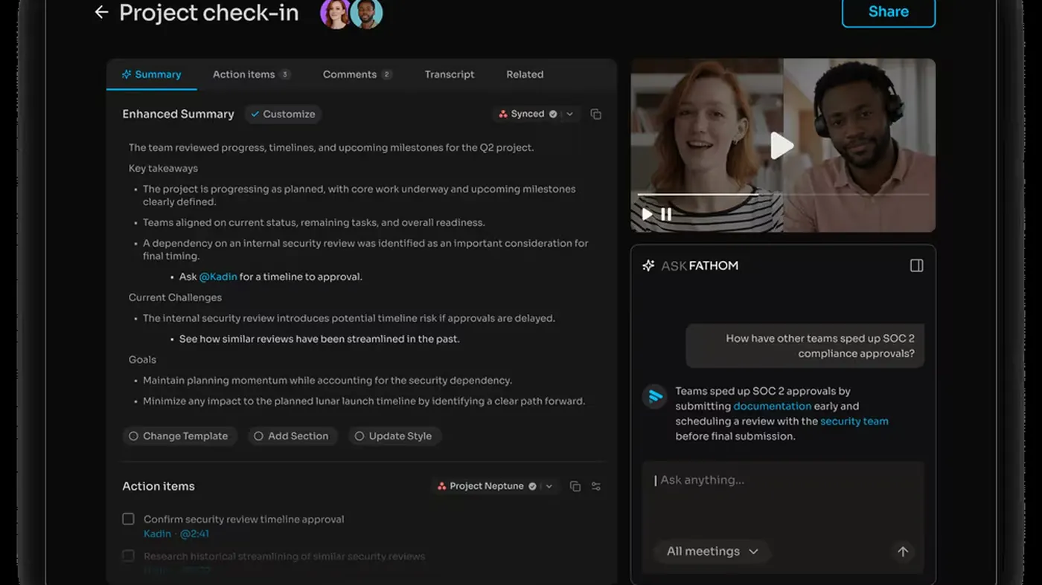Click the large play button on video

pos(781,146)
